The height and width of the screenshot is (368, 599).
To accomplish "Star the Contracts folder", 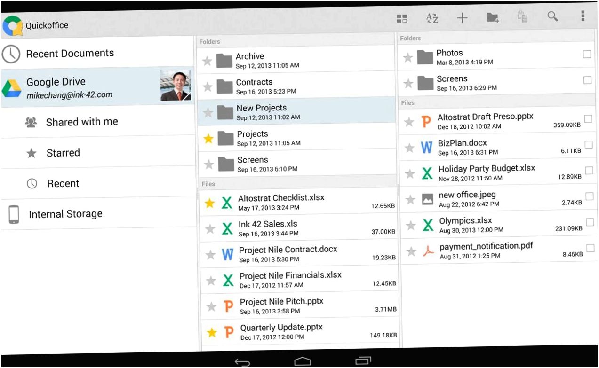I will 208,86.
